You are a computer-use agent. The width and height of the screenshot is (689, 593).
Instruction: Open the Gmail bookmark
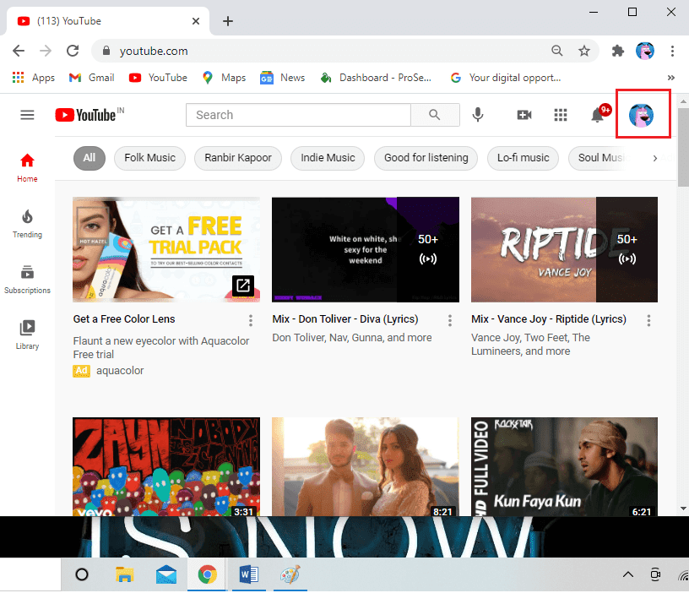click(92, 78)
